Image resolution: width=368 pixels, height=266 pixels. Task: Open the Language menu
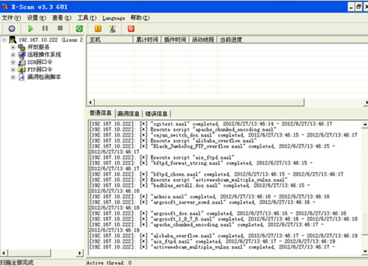pyautogui.click(x=114, y=18)
